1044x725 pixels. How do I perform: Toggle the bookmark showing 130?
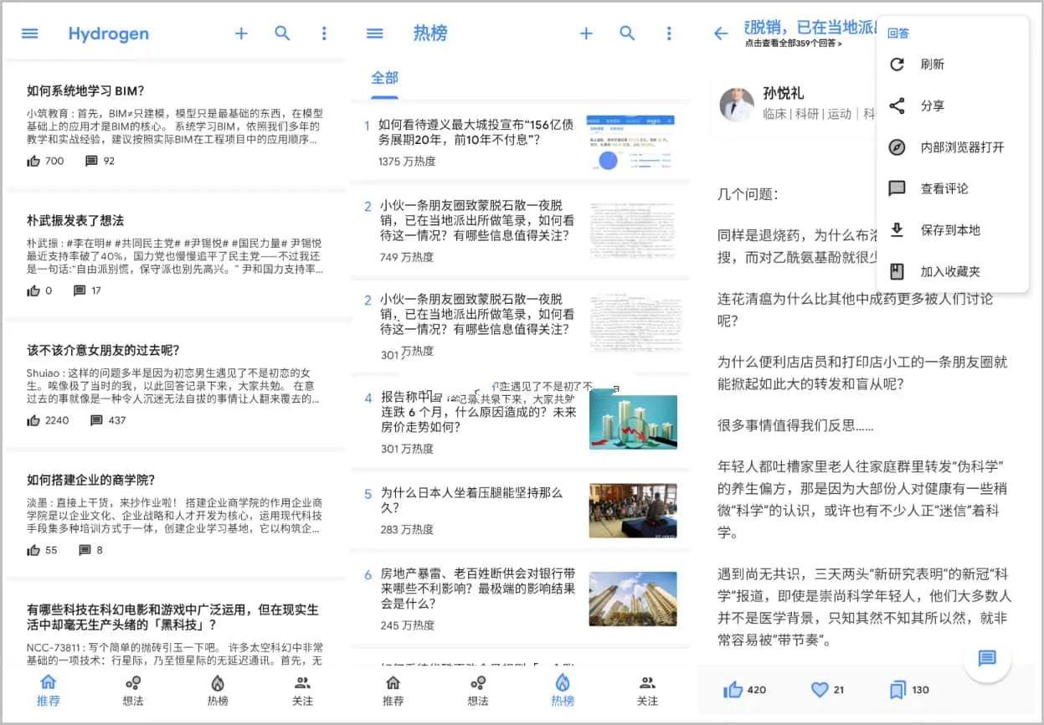pos(908,689)
